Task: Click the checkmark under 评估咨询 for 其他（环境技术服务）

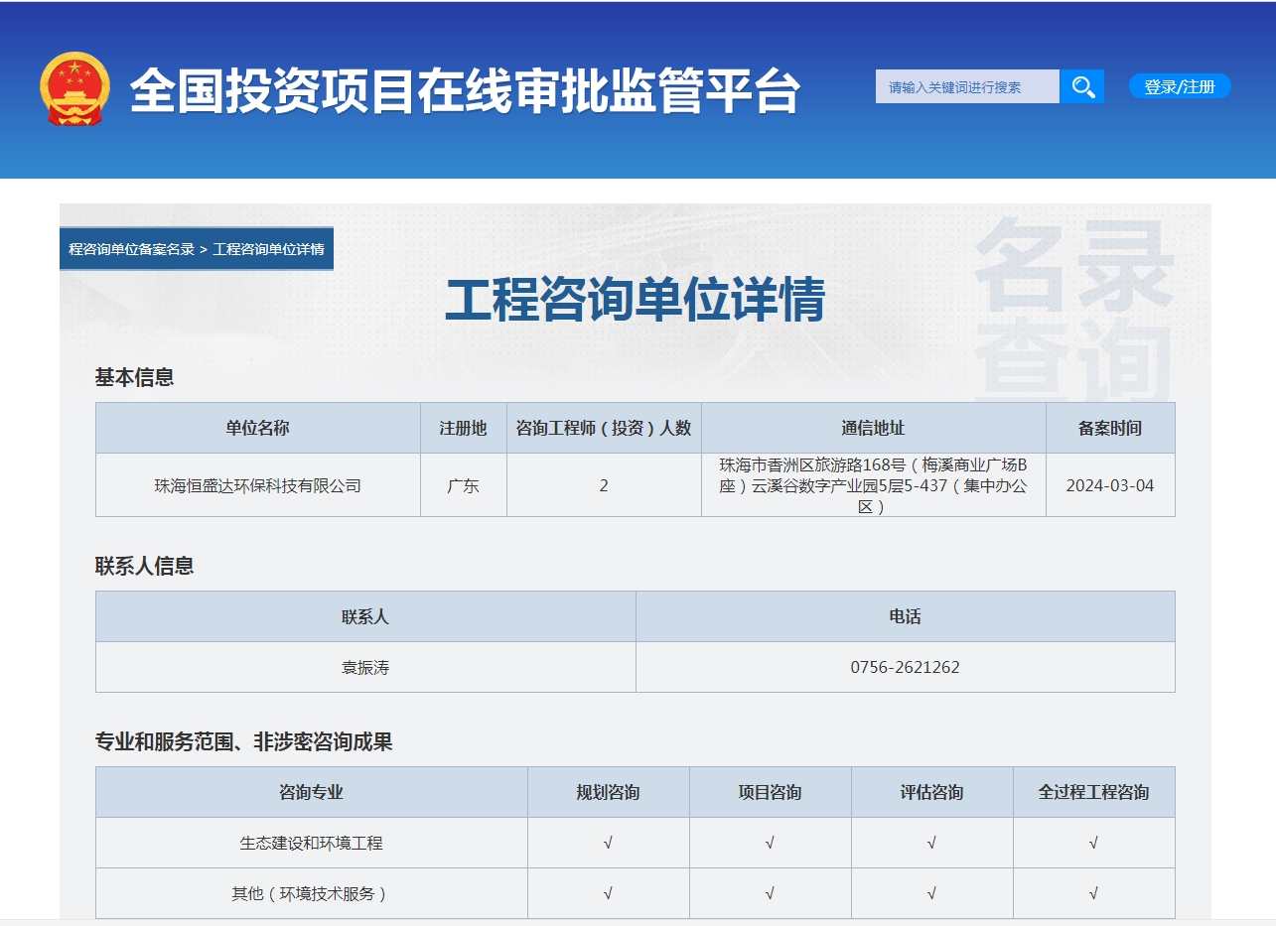Action: pyautogui.click(x=930, y=893)
